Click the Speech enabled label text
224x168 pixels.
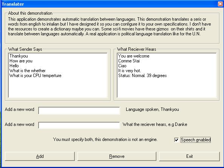click(x=196, y=140)
